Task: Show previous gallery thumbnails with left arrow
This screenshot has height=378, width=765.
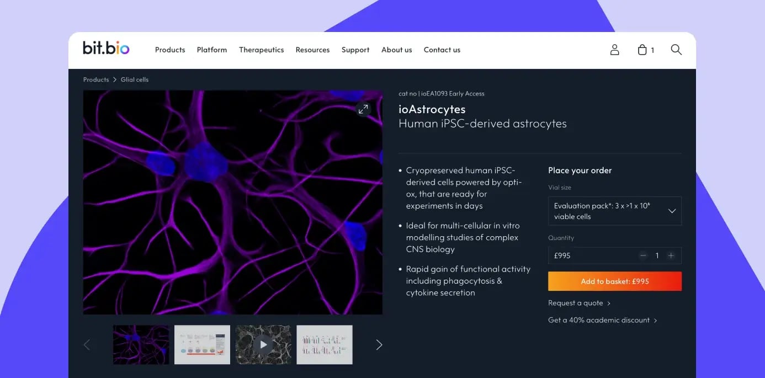Action: pos(87,345)
